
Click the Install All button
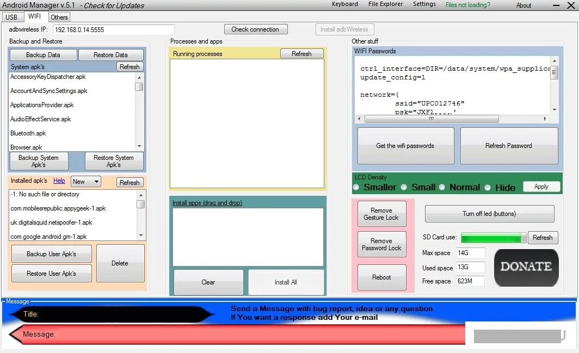click(x=286, y=282)
